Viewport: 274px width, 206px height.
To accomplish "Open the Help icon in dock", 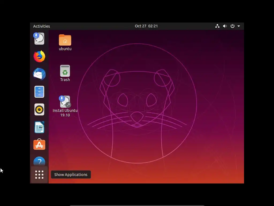I will (x=39, y=161).
